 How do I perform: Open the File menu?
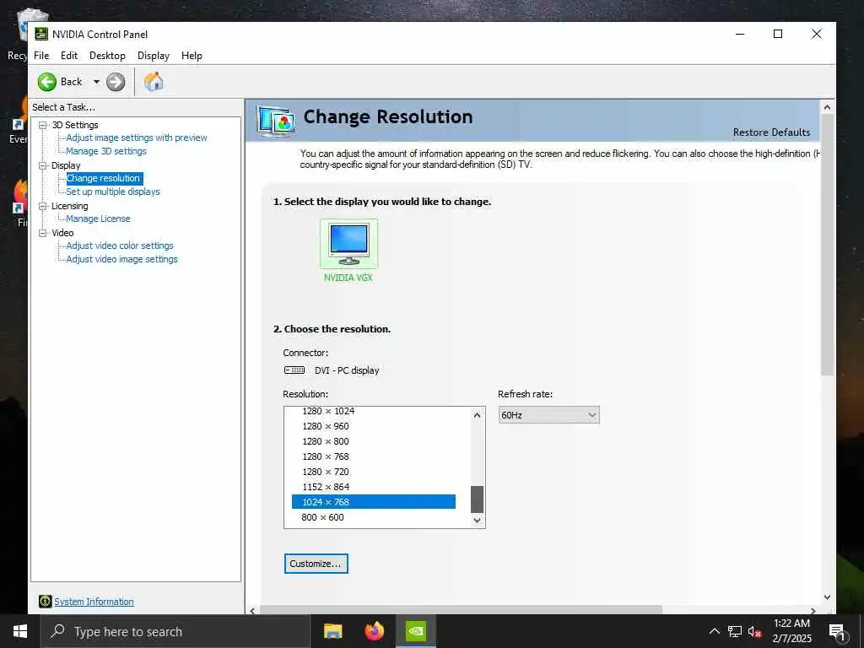tap(41, 56)
